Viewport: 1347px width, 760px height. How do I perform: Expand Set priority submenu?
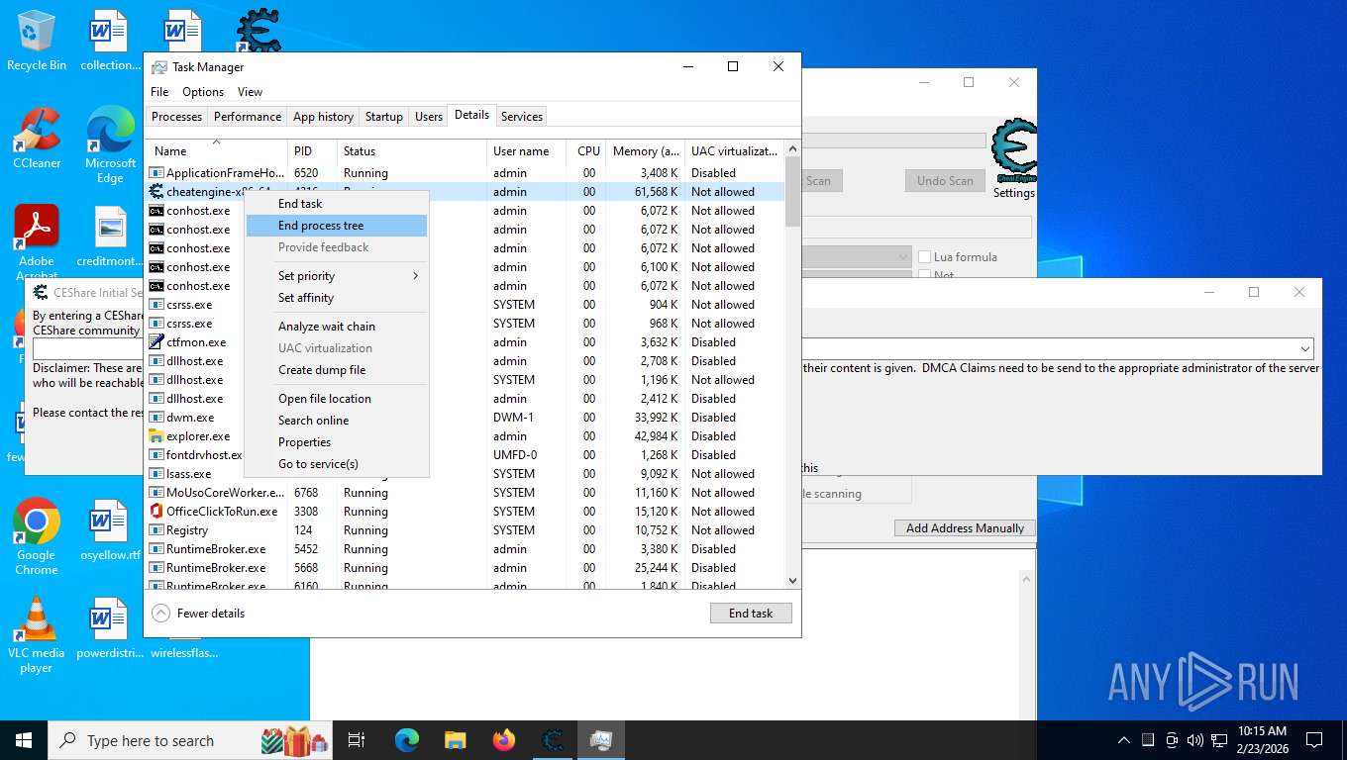(x=337, y=276)
